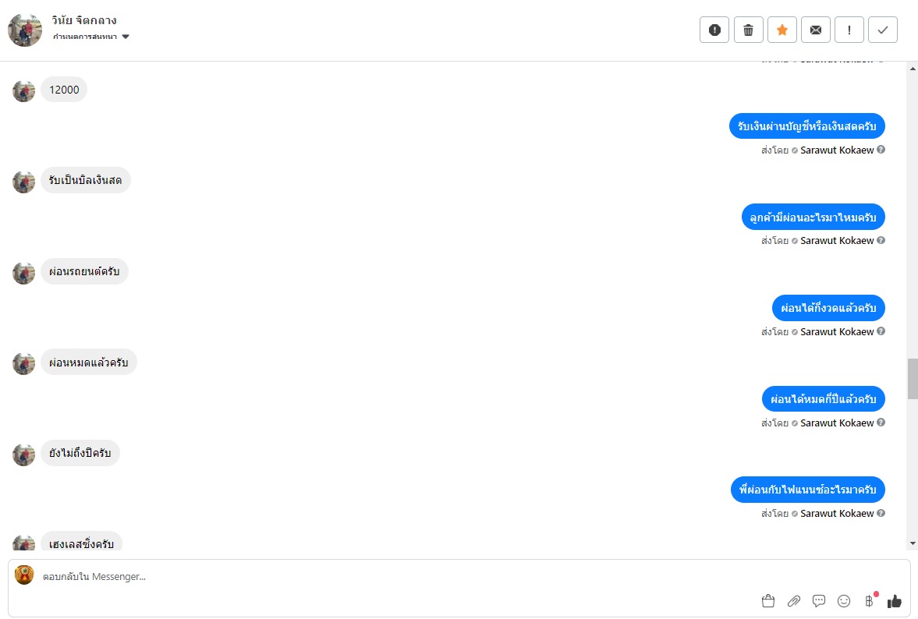Click the exclamation mark priority button

point(849,30)
